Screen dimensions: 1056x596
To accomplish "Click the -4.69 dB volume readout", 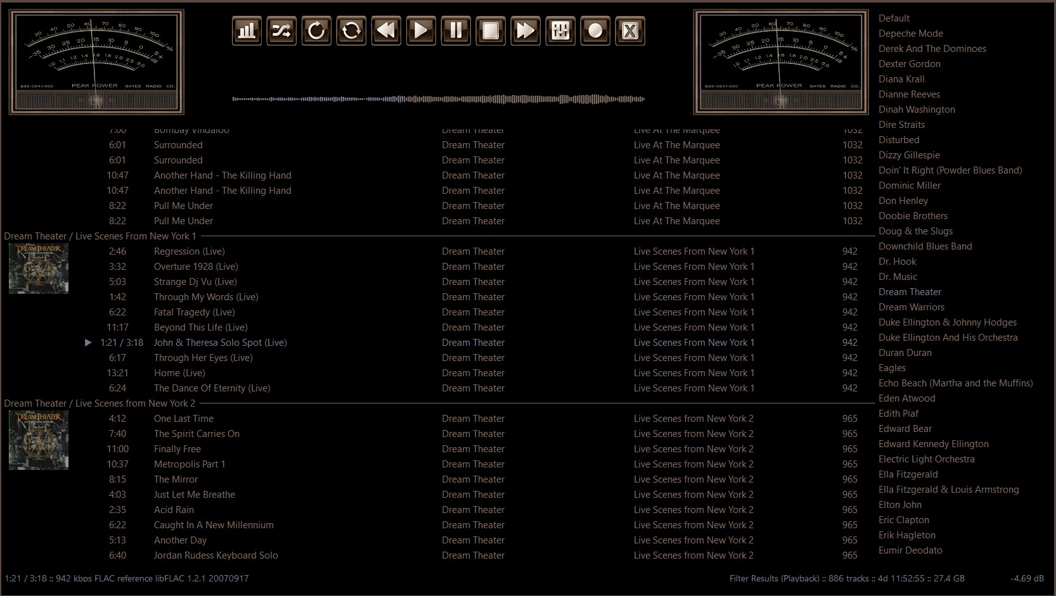I will [x=1027, y=578].
